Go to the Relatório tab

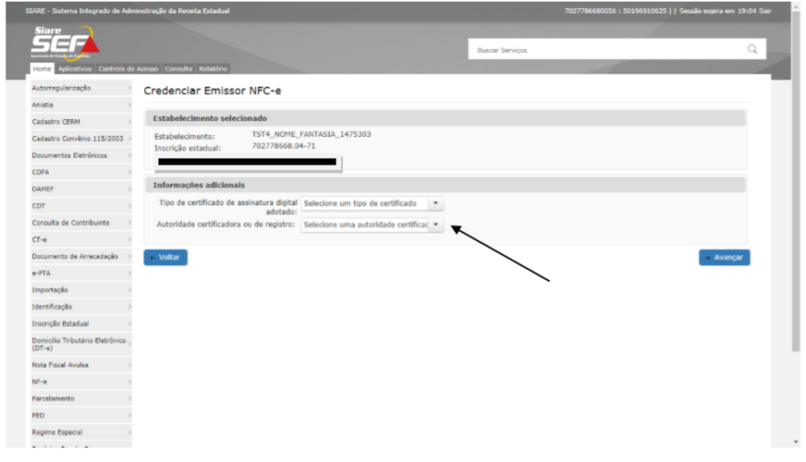[x=213, y=69]
